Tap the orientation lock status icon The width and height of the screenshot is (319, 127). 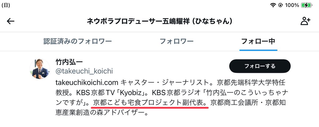pyautogui.click(x=280, y=5)
